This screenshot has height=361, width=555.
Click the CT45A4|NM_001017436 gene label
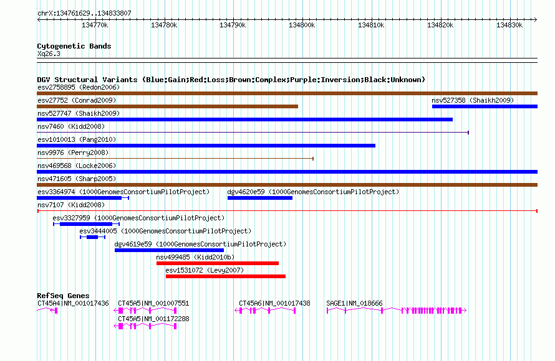click(x=73, y=303)
